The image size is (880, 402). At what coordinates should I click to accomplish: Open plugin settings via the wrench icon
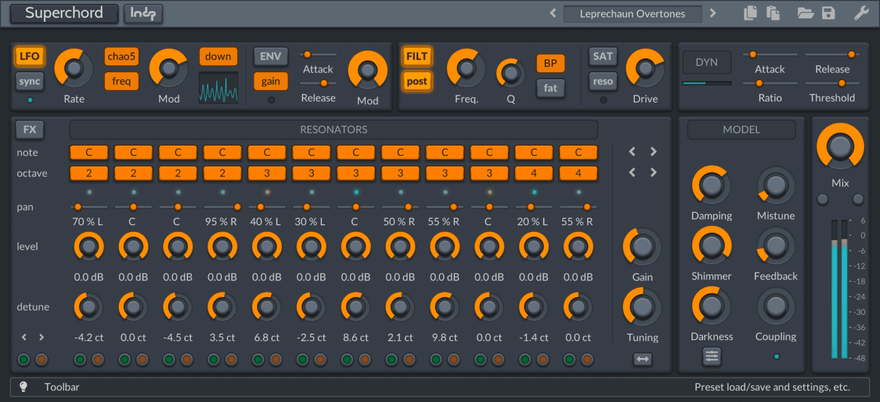pos(861,13)
